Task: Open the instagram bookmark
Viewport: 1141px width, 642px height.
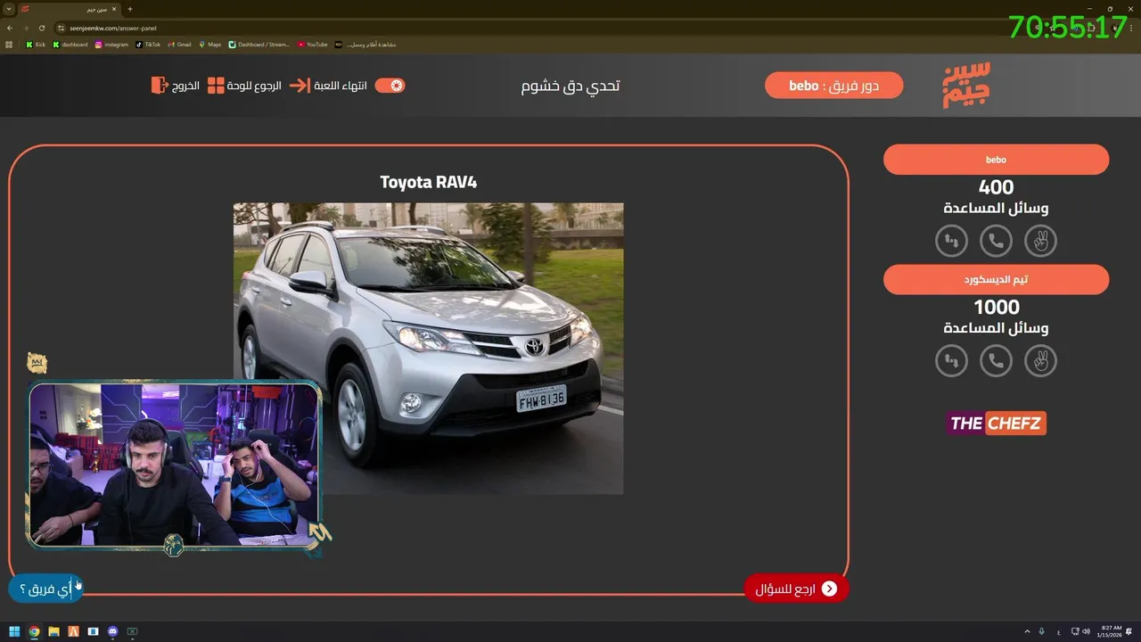Action: [111, 44]
